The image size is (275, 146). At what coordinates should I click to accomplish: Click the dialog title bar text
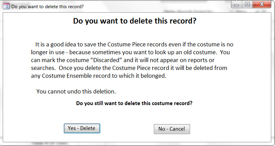(47, 6)
